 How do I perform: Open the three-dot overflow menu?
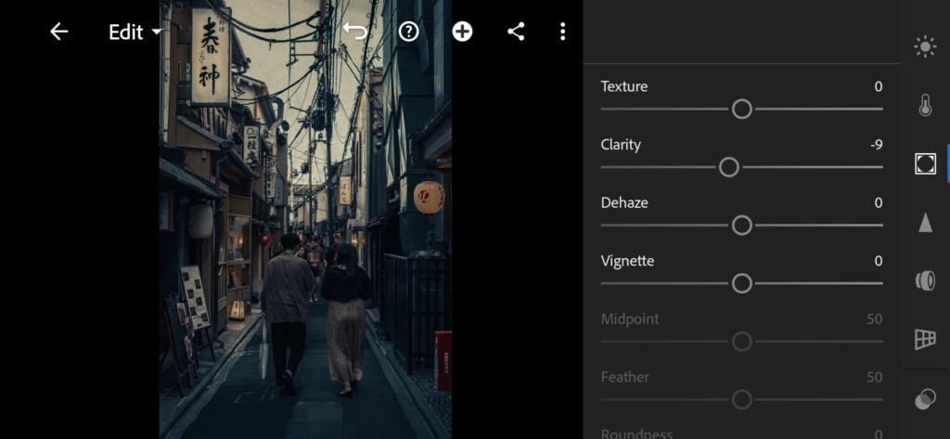click(563, 32)
